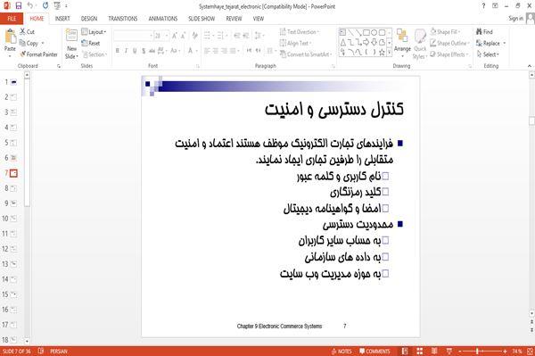
Task: Toggle underline formatting
Action: point(135,51)
